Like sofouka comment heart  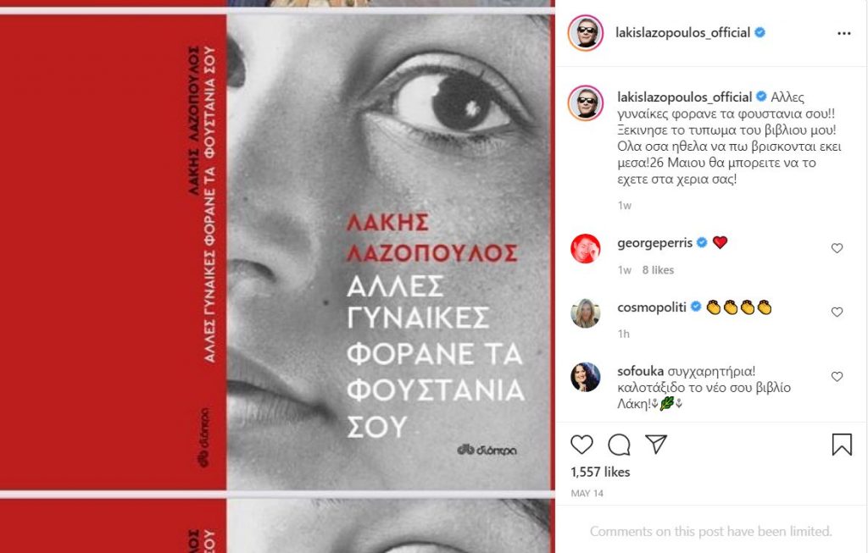pyautogui.click(x=837, y=377)
